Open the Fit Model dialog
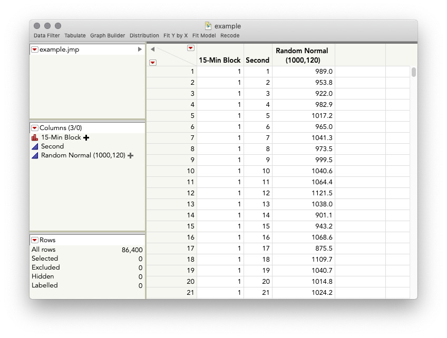This screenshot has height=338, width=447. (x=204, y=36)
